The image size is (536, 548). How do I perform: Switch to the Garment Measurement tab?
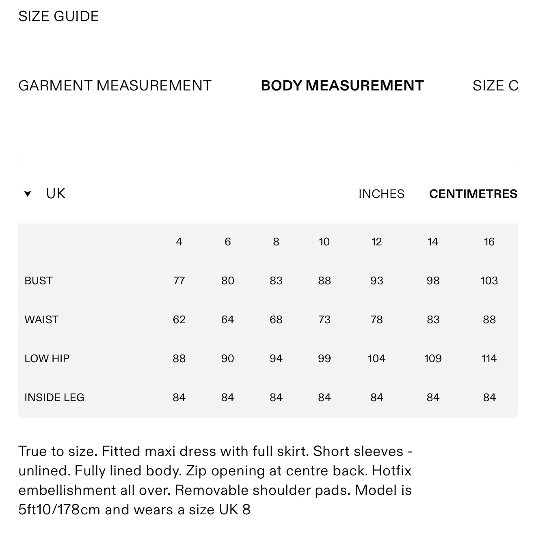pos(115,86)
